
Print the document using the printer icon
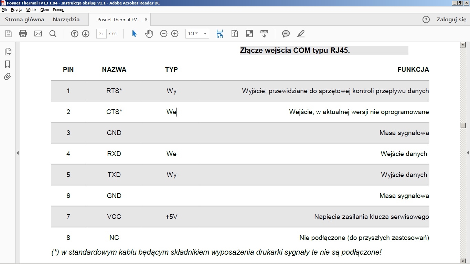pyautogui.click(x=23, y=34)
